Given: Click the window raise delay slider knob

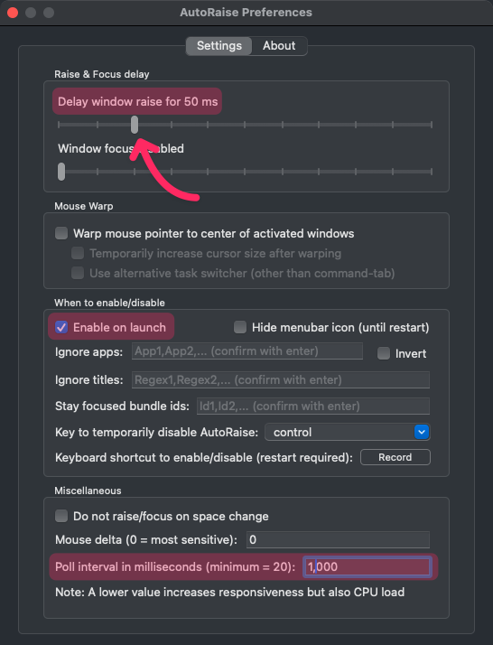Looking at the screenshot, I should tap(135, 125).
